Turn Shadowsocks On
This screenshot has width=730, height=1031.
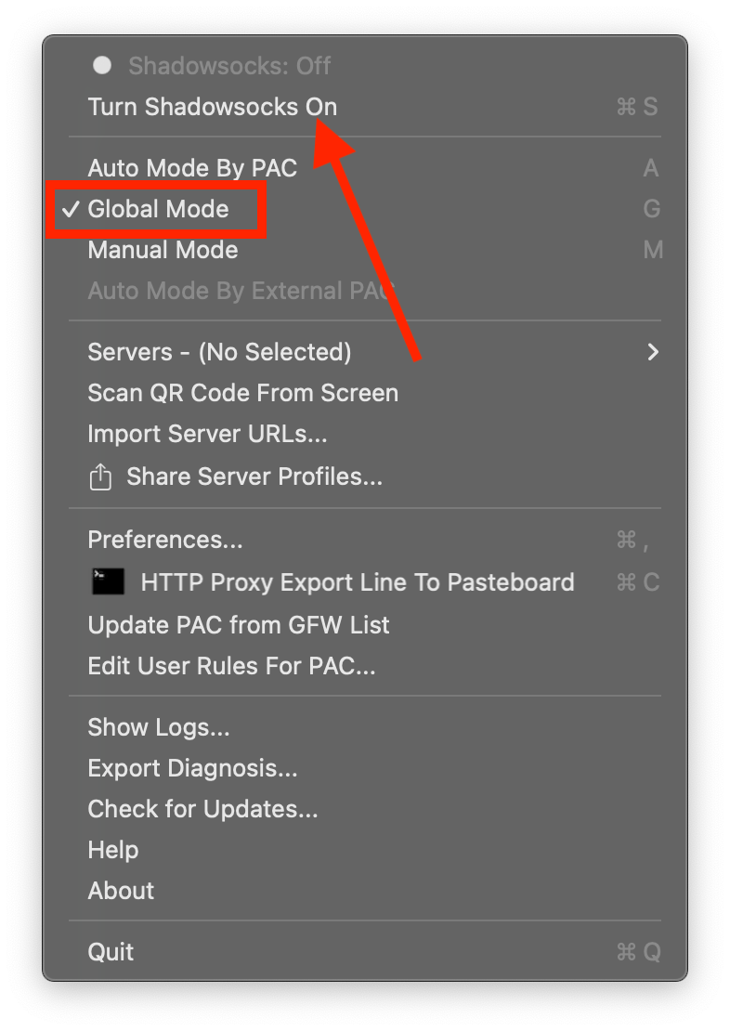(x=212, y=107)
